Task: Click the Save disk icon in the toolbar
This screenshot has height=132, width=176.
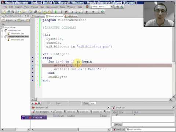Action: click(x=30, y=12)
